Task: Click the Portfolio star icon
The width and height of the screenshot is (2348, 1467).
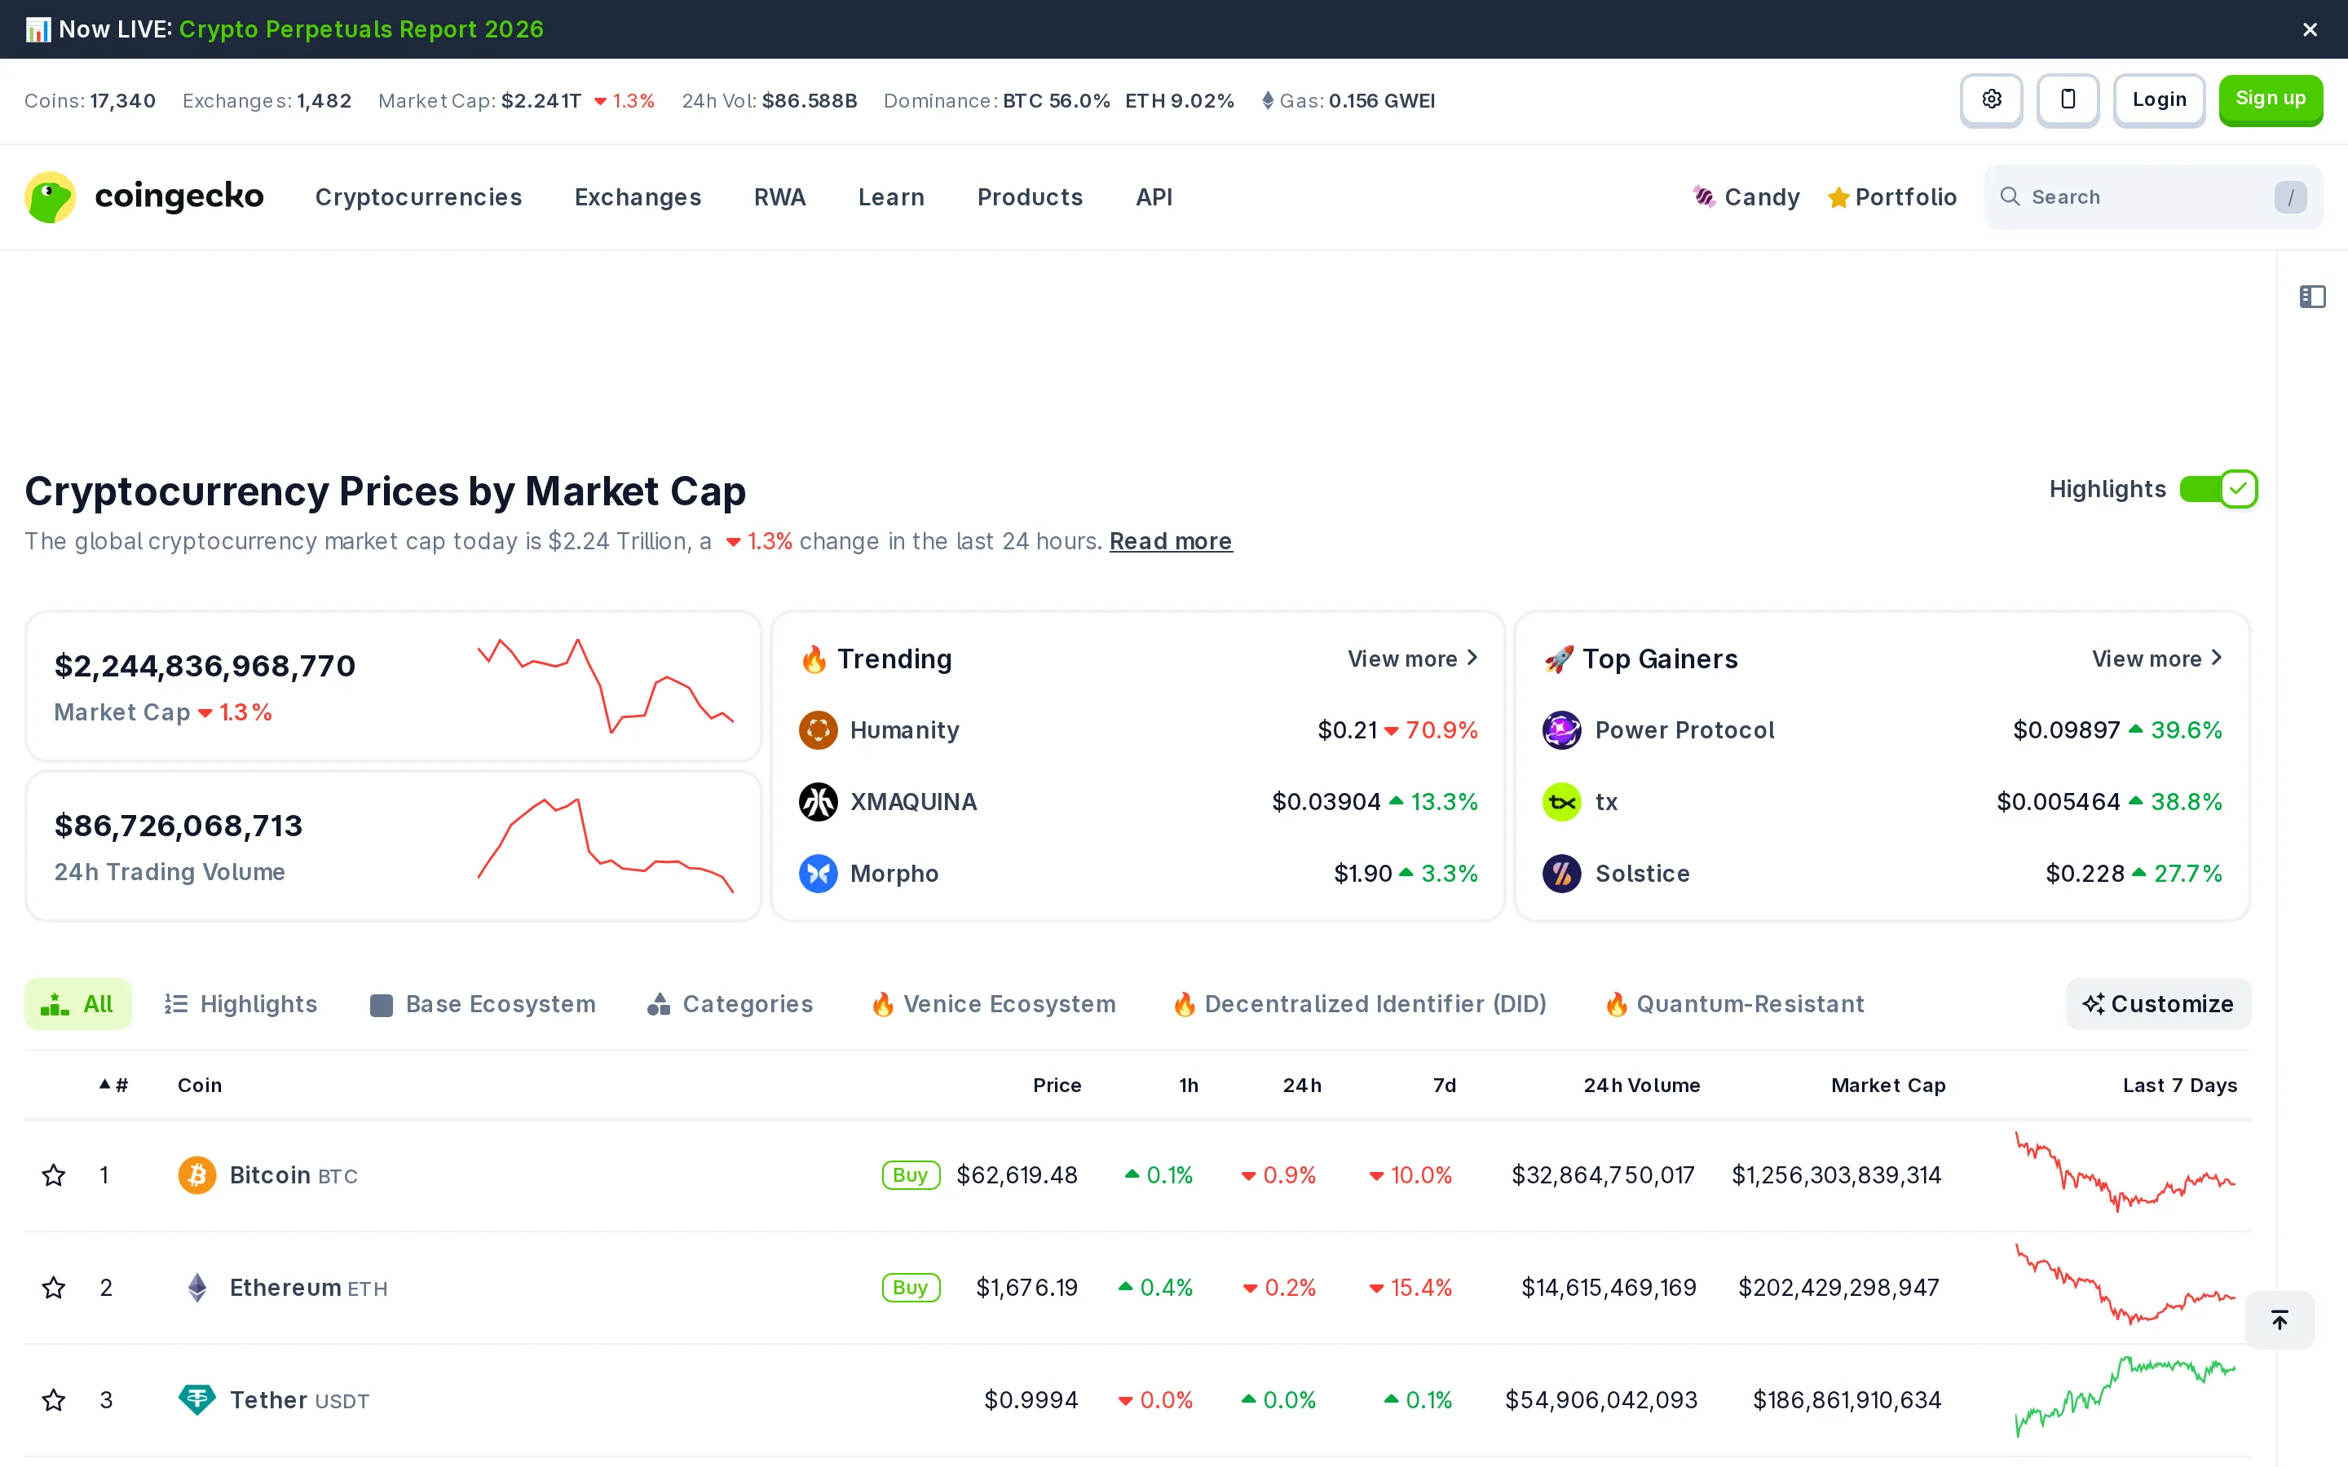Action: (x=1838, y=198)
